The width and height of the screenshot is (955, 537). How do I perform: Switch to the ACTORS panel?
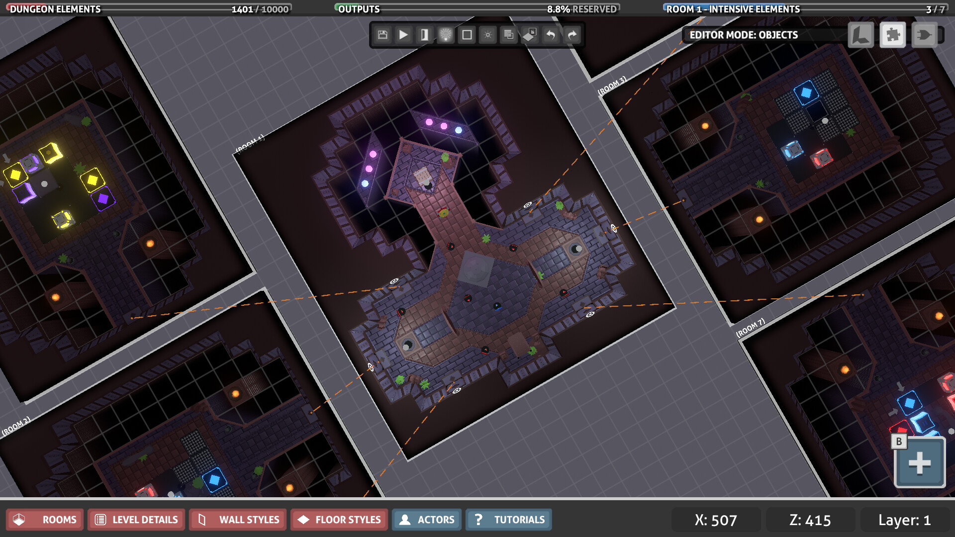pos(426,520)
